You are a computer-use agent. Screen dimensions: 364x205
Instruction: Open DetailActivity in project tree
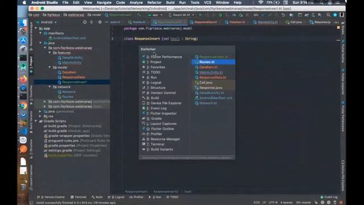pos(72,58)
